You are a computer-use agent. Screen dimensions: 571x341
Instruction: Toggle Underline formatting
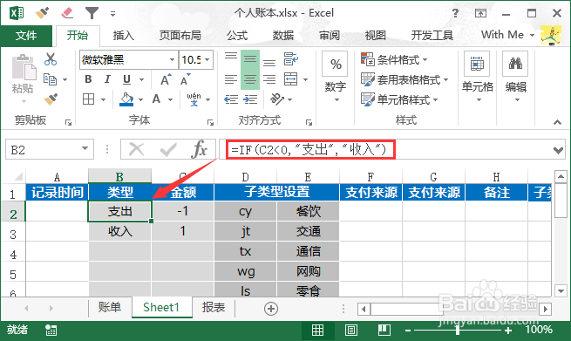coord(126,79)
